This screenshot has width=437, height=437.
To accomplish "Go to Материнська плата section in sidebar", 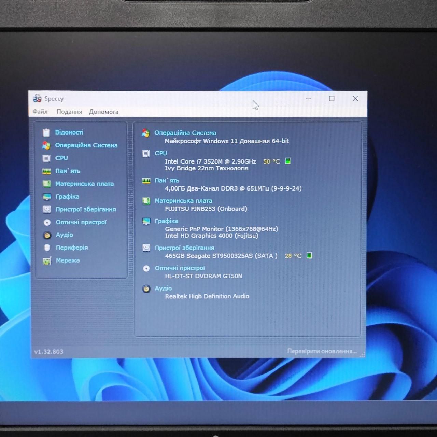I will [x=85, y=184].
